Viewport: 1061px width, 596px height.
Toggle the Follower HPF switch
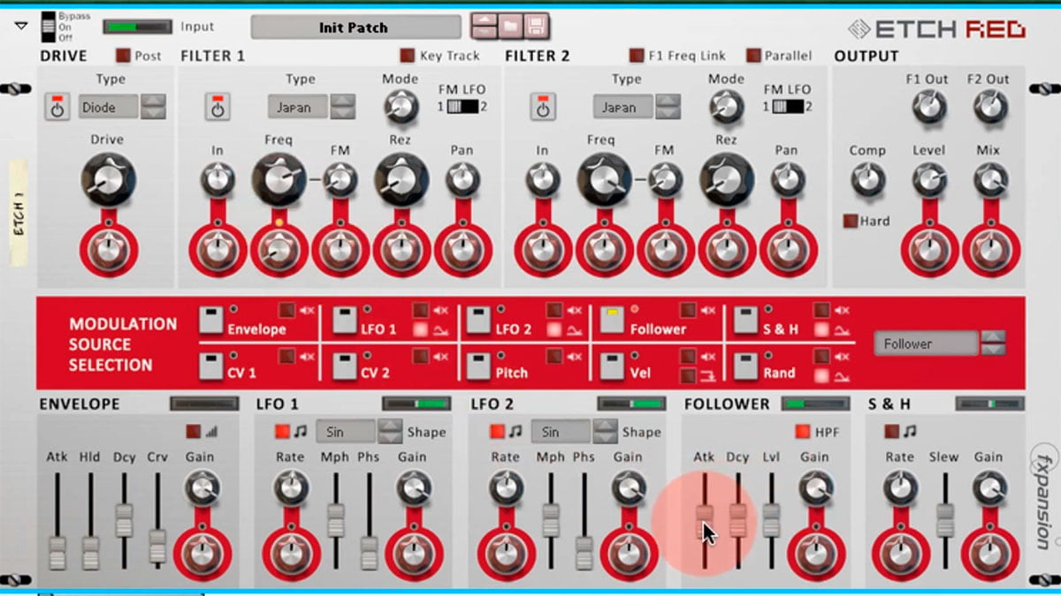(802, 432)
